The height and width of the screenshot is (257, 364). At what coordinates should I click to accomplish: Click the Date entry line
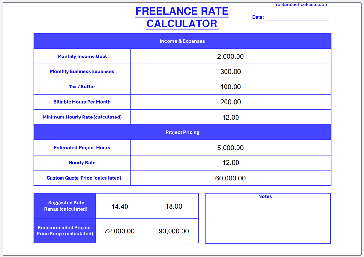click(x=297, y=18)
